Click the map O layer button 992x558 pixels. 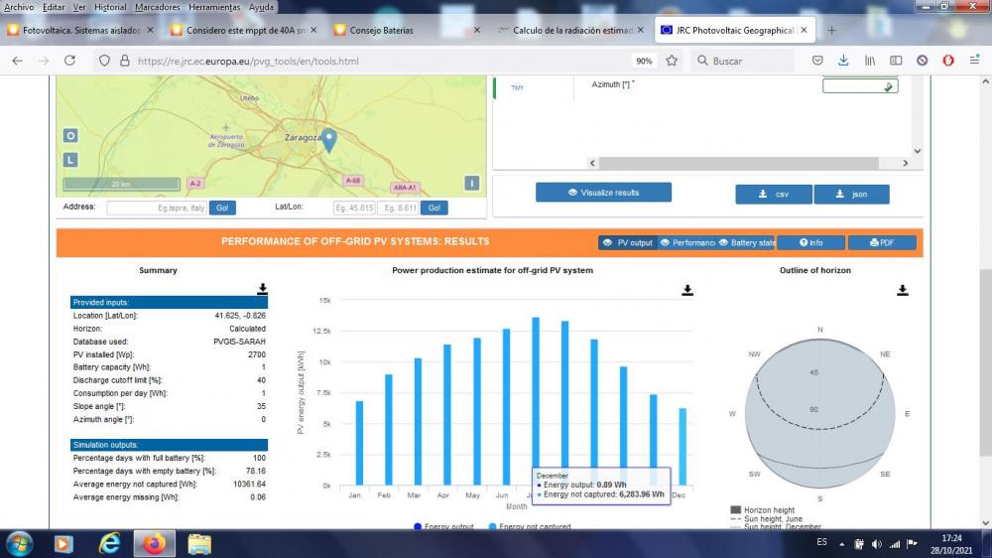70,136
